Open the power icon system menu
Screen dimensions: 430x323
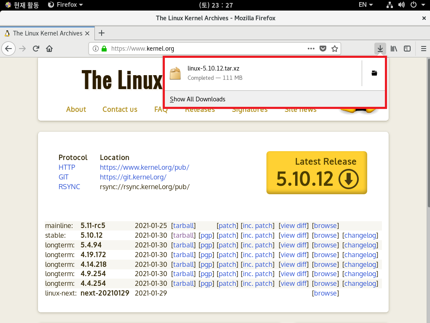coord(414,5)
